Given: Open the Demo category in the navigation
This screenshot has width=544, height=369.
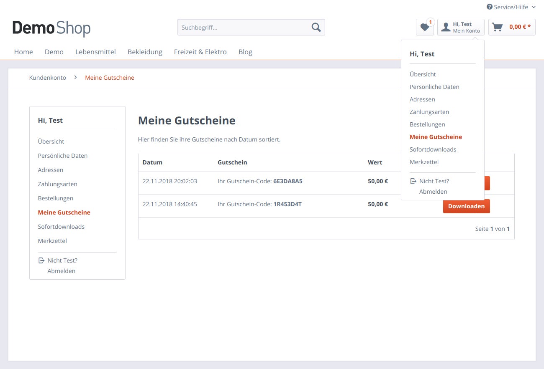Looking at the screenshot, I should coord(54,52).
